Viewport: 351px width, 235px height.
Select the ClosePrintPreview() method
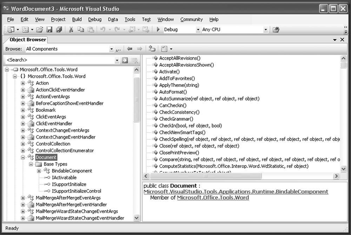(179, 153)
